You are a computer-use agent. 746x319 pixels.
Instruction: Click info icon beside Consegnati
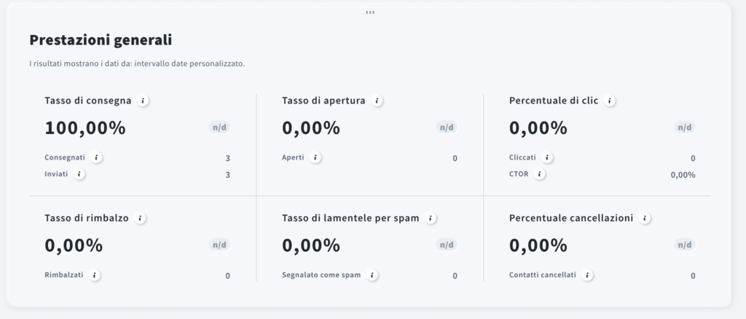point(97,157)
